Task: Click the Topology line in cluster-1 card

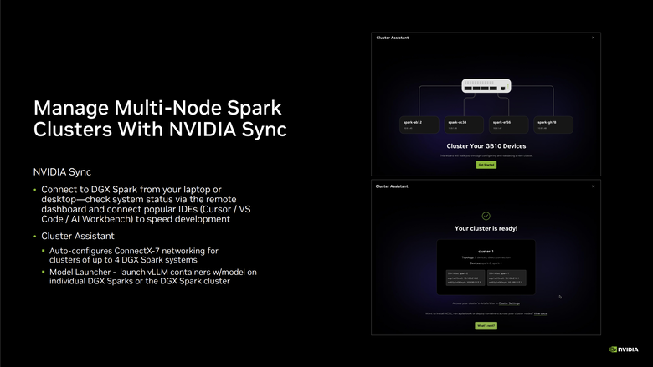Action: [486, 257]
